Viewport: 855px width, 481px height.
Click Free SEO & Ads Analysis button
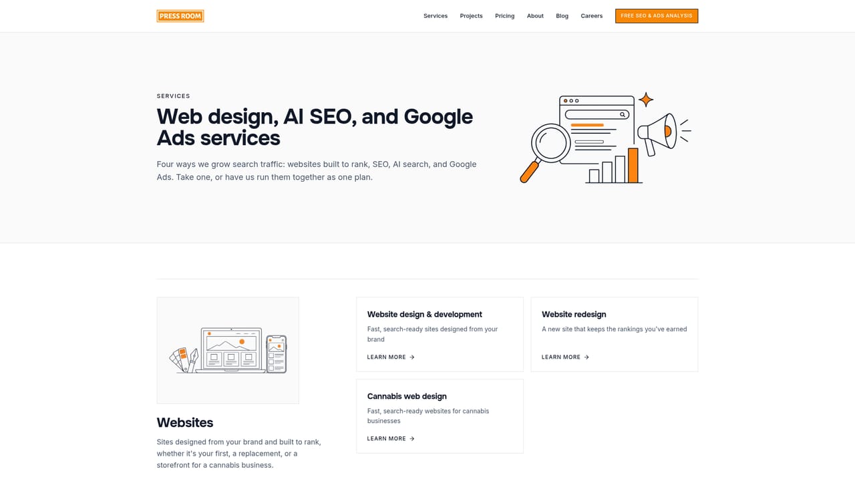tap(657, 16)
